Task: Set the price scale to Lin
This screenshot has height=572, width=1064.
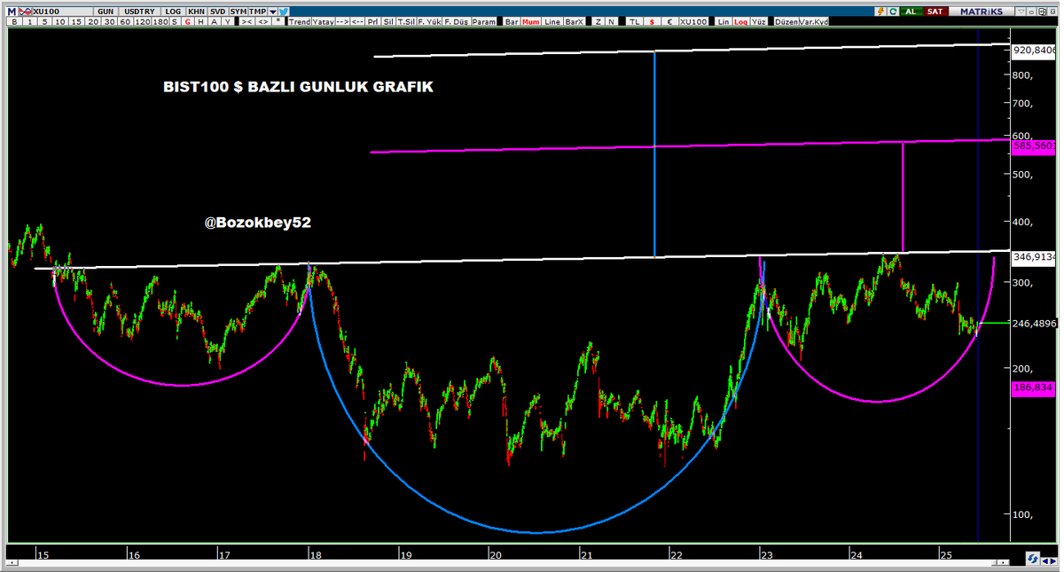Action: pos(724,21)
